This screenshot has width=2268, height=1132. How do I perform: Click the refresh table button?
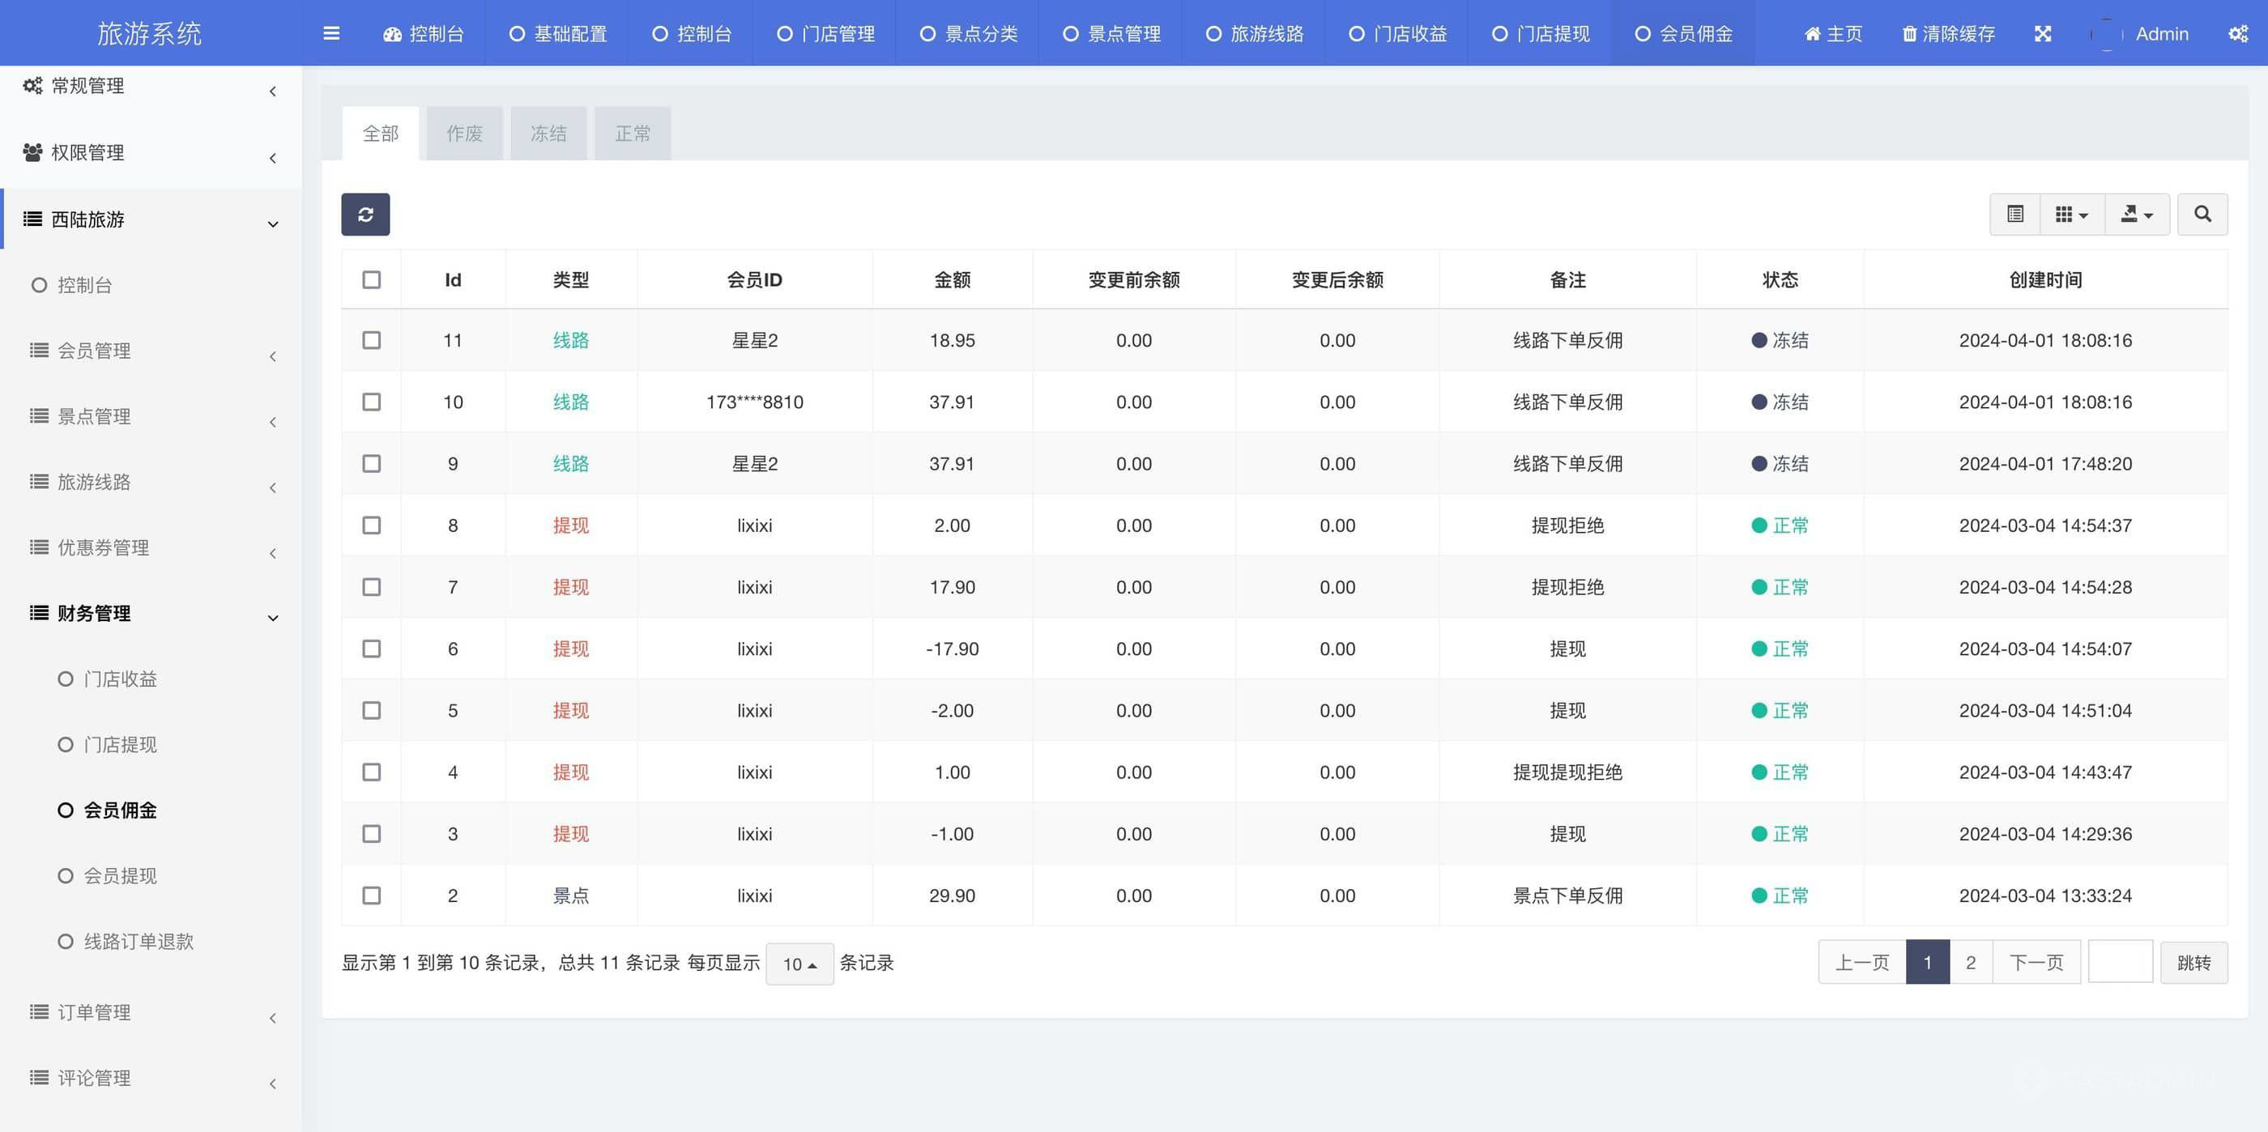click(x=365, y=214)
